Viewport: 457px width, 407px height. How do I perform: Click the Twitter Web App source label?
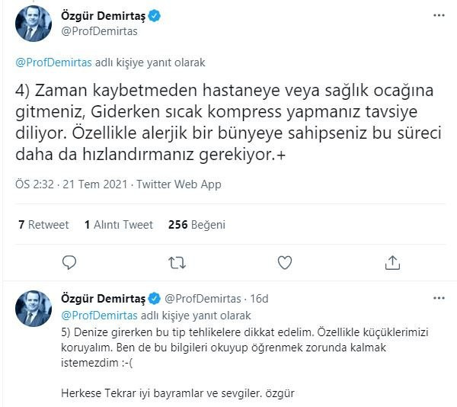click(x=179, y=184)
